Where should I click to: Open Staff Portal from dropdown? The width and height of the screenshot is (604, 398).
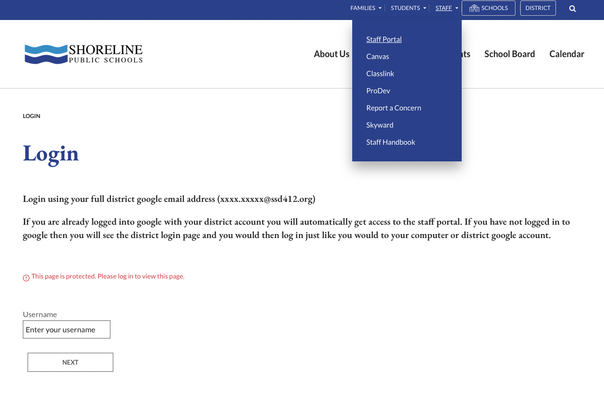tap(384, 40)
